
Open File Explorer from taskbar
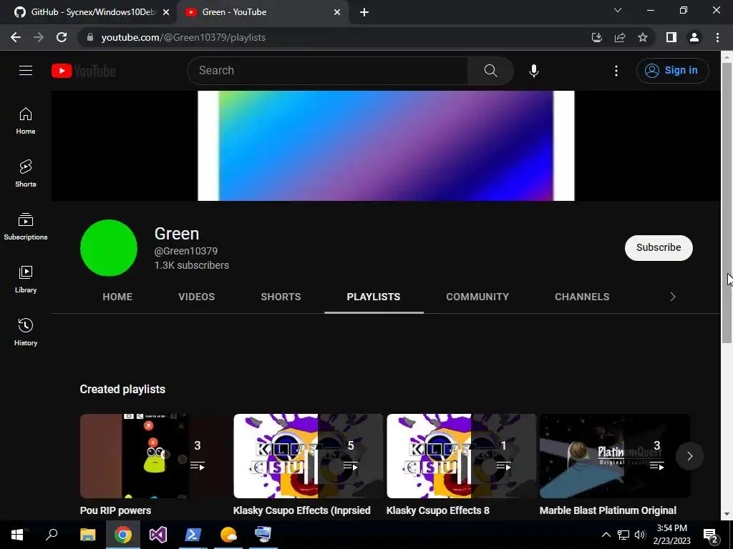(87, 535)
